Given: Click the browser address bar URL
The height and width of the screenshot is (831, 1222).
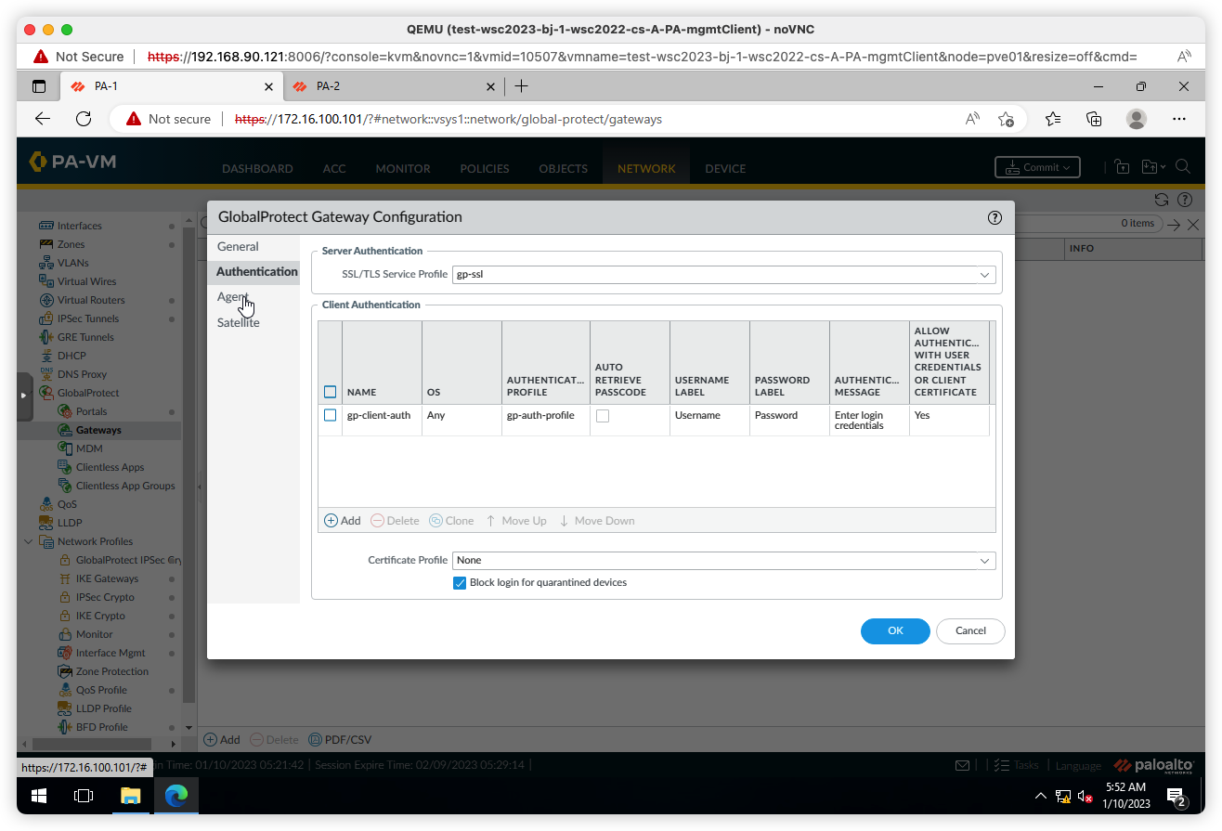Looking at the screenshot, I should (x=448, y=119).
